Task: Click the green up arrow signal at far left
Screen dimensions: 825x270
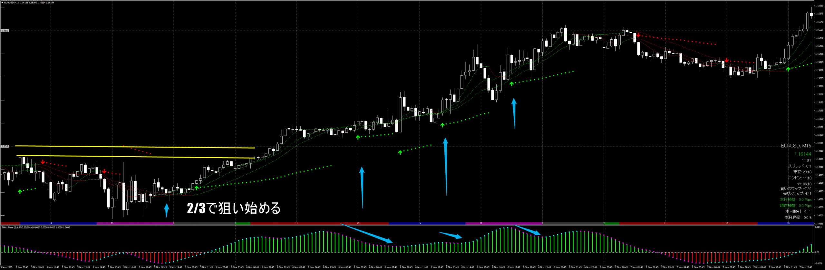Action: [20, 191]
